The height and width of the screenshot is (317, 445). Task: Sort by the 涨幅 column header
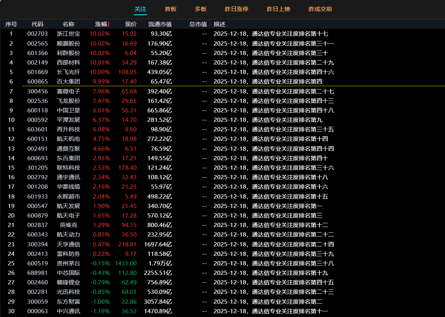coord(102,24)
